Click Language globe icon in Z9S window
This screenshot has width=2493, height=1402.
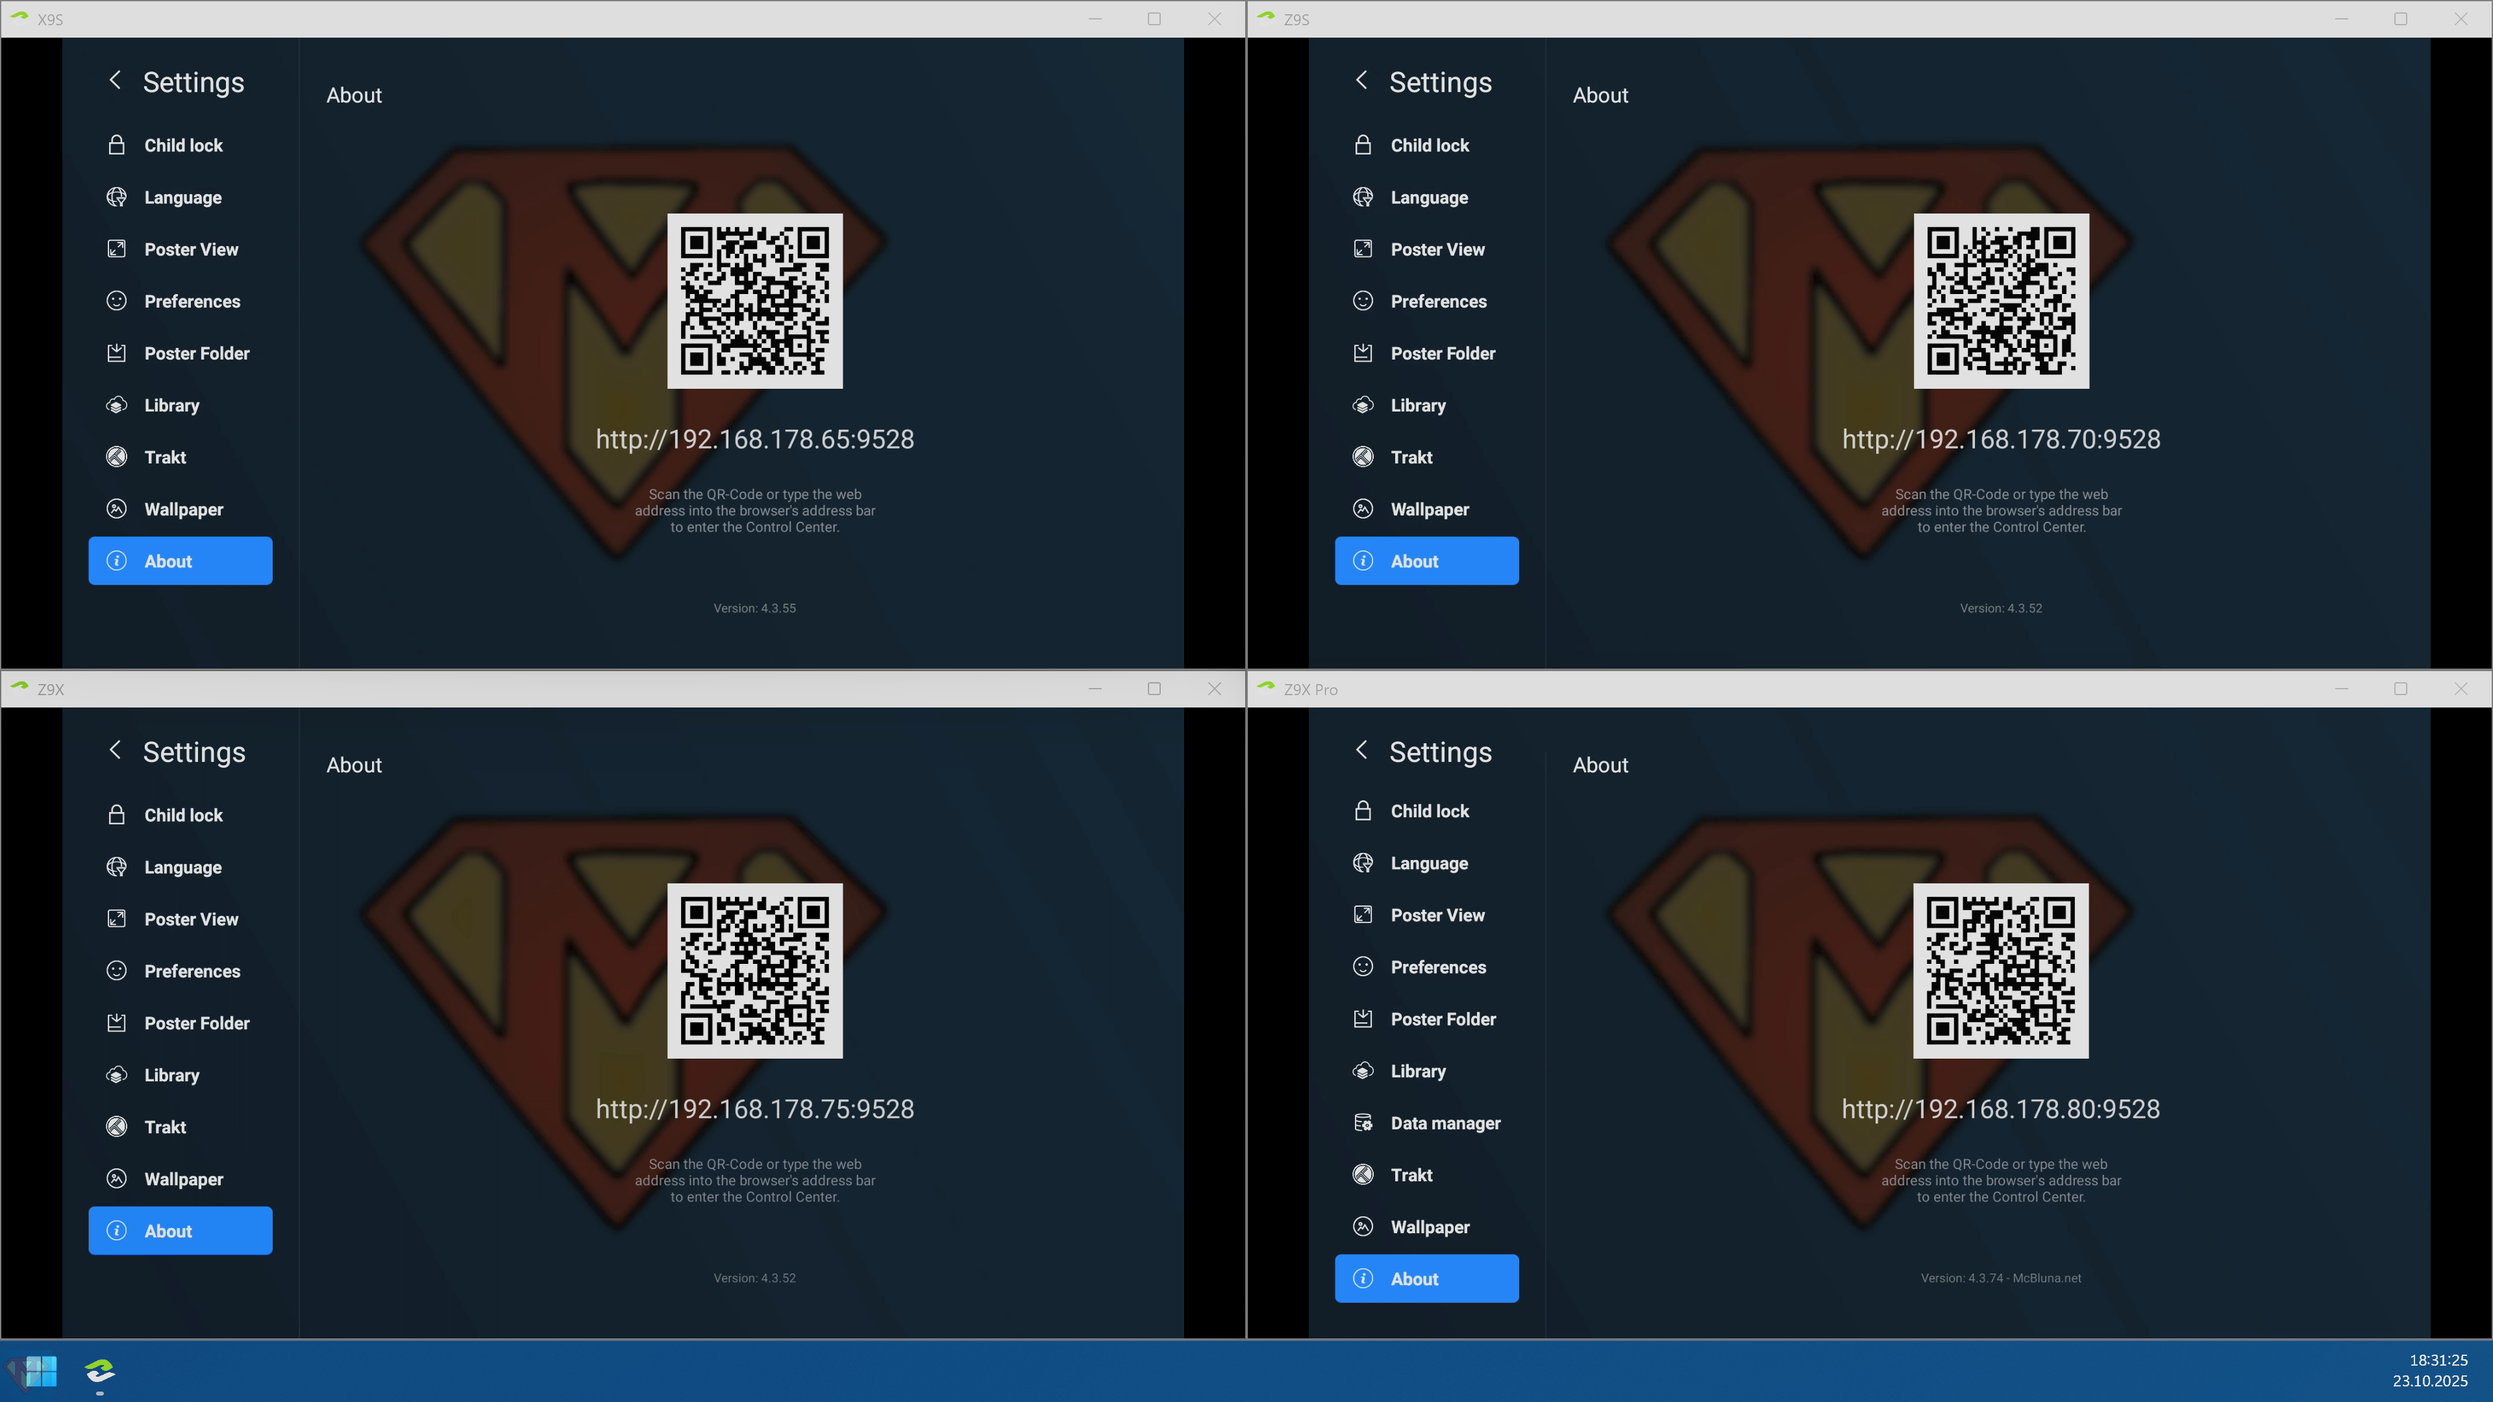[x=1363, y=197]
